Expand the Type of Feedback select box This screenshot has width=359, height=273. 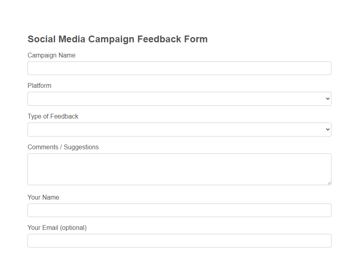tap(179, 129)
